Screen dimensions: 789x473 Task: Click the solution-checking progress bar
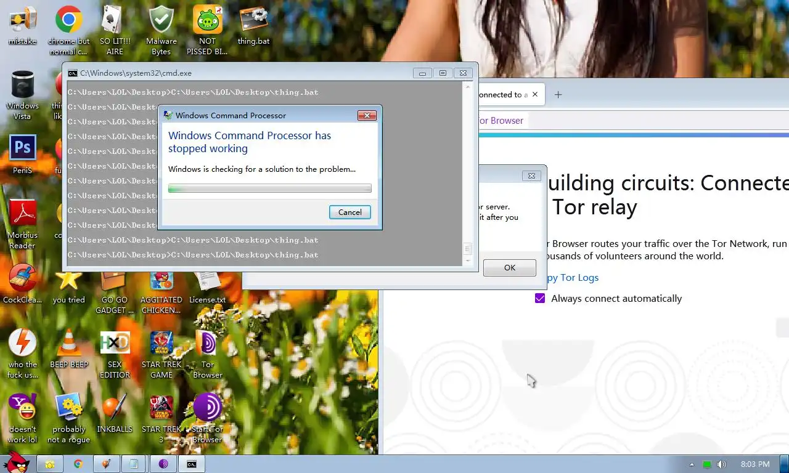[270, 188]
